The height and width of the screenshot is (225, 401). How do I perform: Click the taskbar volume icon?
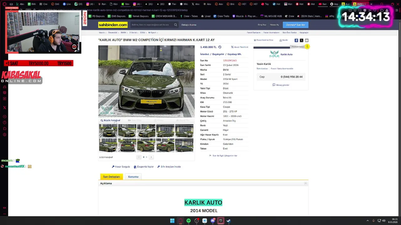pyautogui.click(x=384, y=221)
